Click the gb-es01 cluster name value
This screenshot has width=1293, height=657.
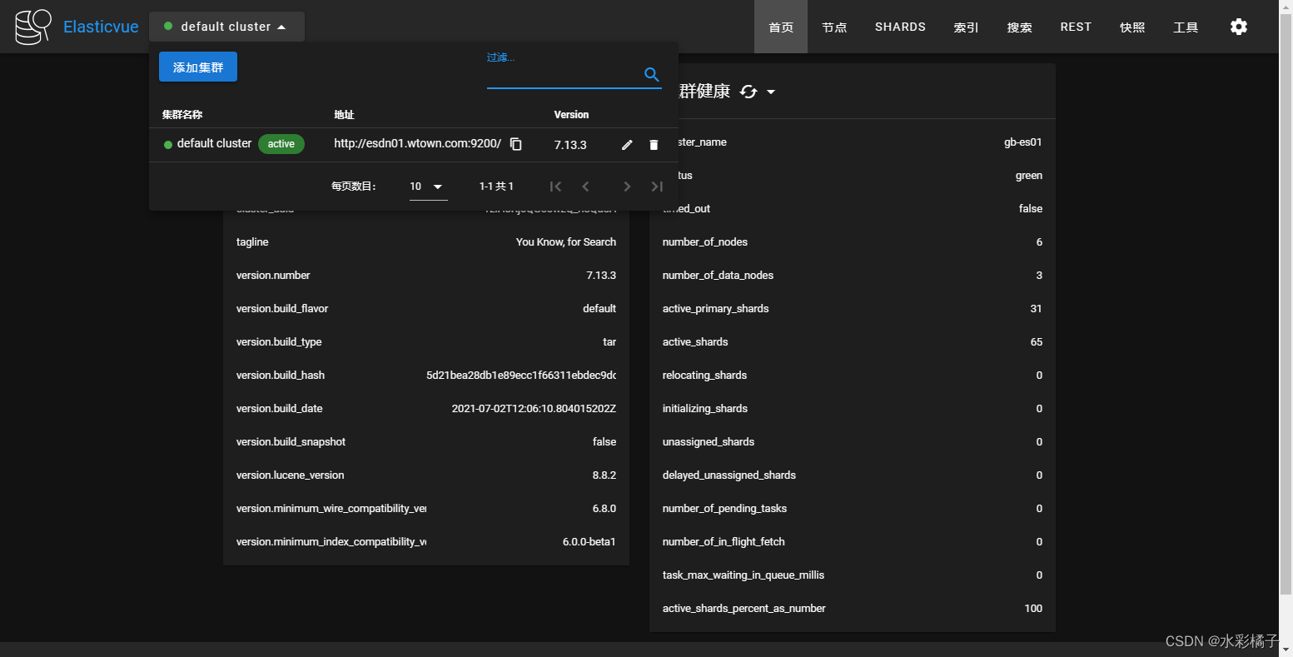click(1023, 142)
